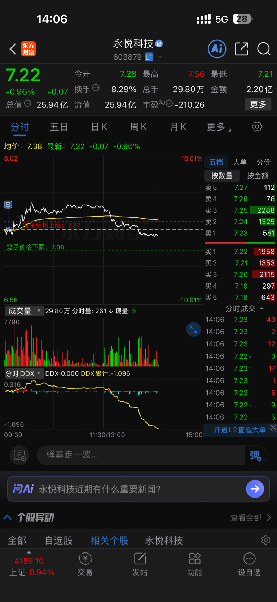Open chart settings gear icon
Screen dimensions: 277x602
(257, 127)
